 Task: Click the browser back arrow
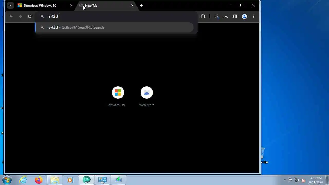coord(11,16)
